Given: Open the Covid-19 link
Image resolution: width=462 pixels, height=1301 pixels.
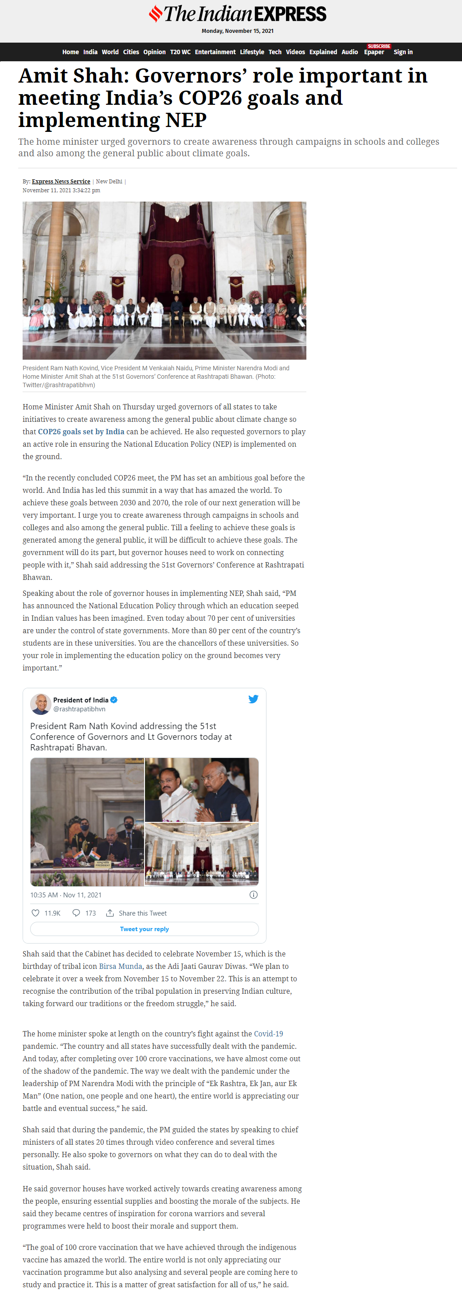Looking at the screenshot, I should tap(268, 1034).
